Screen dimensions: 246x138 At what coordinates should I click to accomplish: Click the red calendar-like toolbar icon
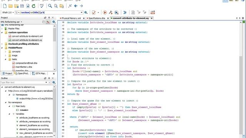pos(153,12)
